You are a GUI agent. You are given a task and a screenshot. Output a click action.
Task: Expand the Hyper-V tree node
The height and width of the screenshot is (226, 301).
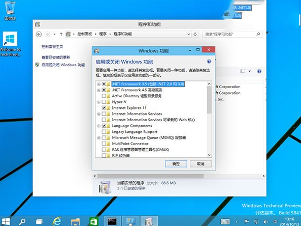click(x=98, y=102)
